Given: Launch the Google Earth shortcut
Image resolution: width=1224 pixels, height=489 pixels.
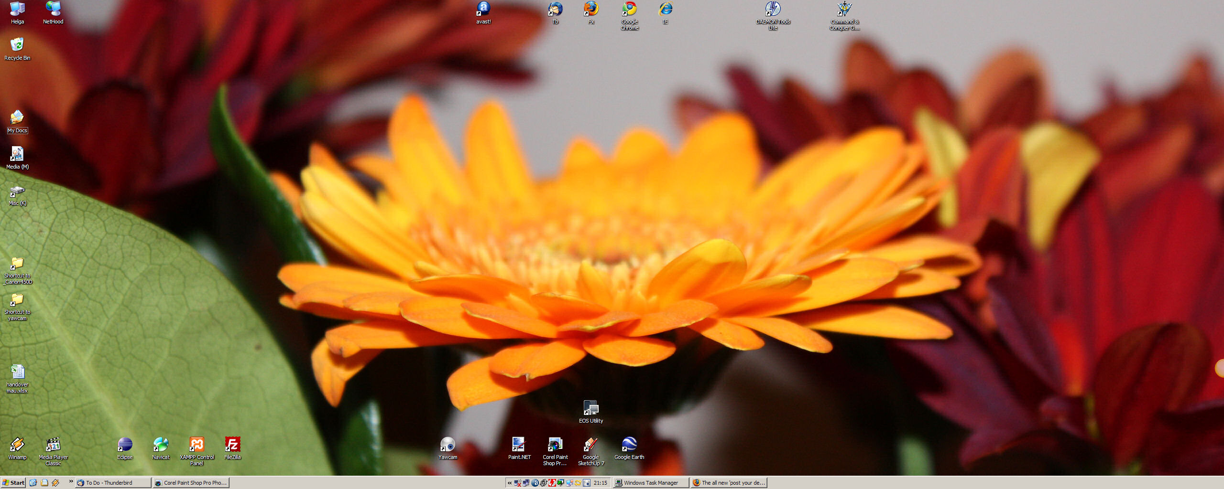Looking at the screenshot, I should [x=629, y=448].
